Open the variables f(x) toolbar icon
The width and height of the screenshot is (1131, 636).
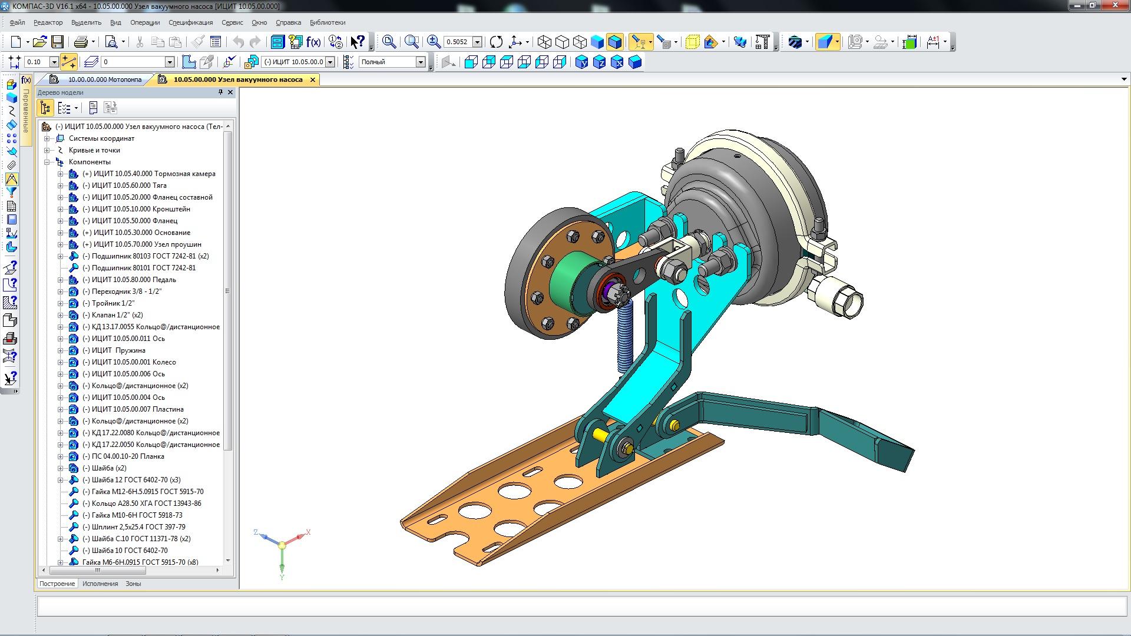tap(313, 42)
